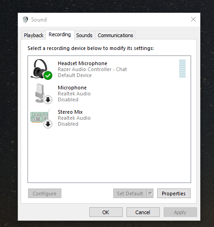Click the Configure button
Screen dimensions: 214x227
[44, 194]
